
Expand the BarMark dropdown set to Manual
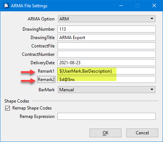point(107,90)
